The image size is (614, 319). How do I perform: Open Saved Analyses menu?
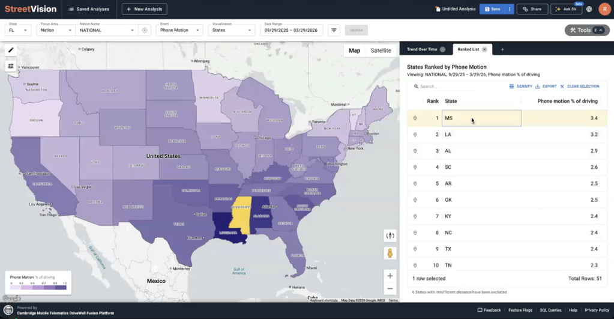point(88,9)
